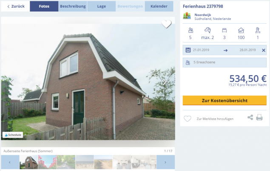Show previous photo with left arrow

tap(11, 82)
